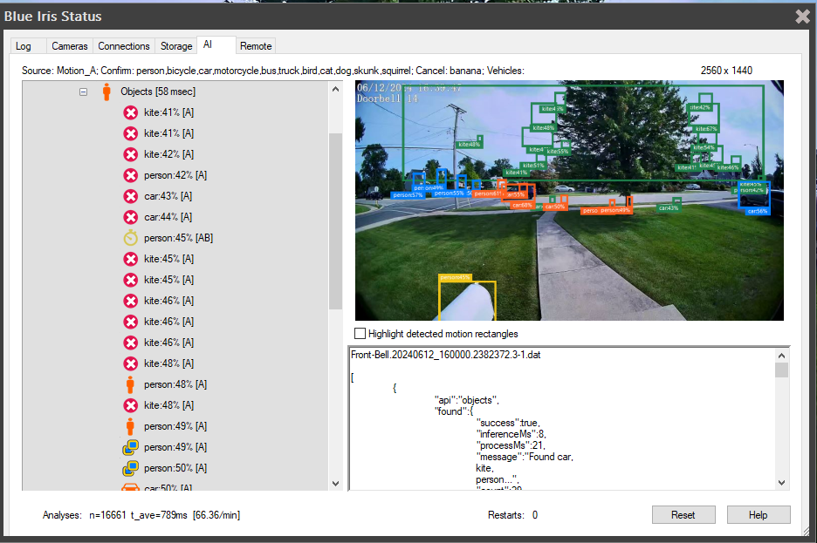Select the car:43% [A] entry text
817x543 pixels.
[168, 196]
